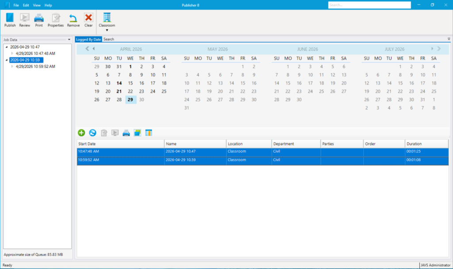Click the APRIL 2026 month header

pos(131,49)
